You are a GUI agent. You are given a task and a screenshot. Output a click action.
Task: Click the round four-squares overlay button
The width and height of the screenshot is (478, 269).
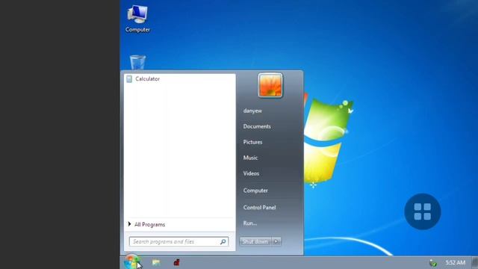tap(423, 211)
